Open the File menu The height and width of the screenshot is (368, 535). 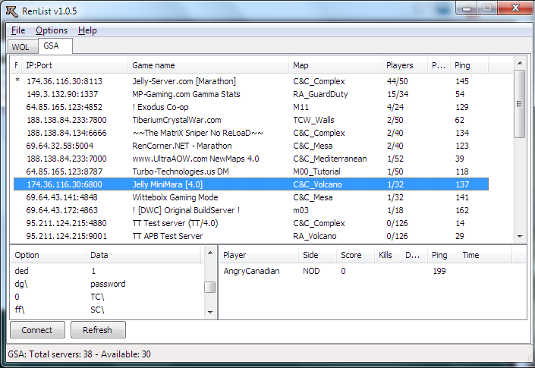pyautogui.click(x=18, y=30)
